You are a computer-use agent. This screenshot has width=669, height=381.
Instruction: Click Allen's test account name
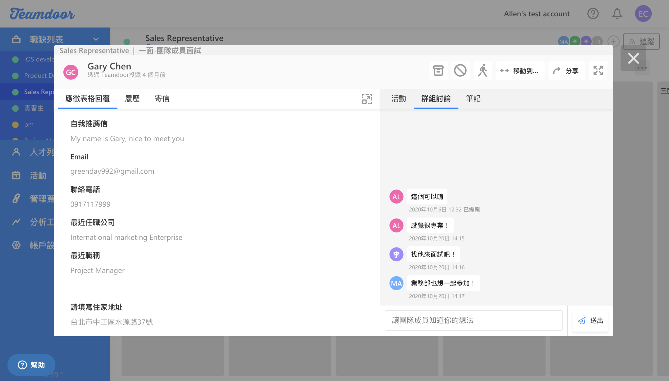point(537,14)
